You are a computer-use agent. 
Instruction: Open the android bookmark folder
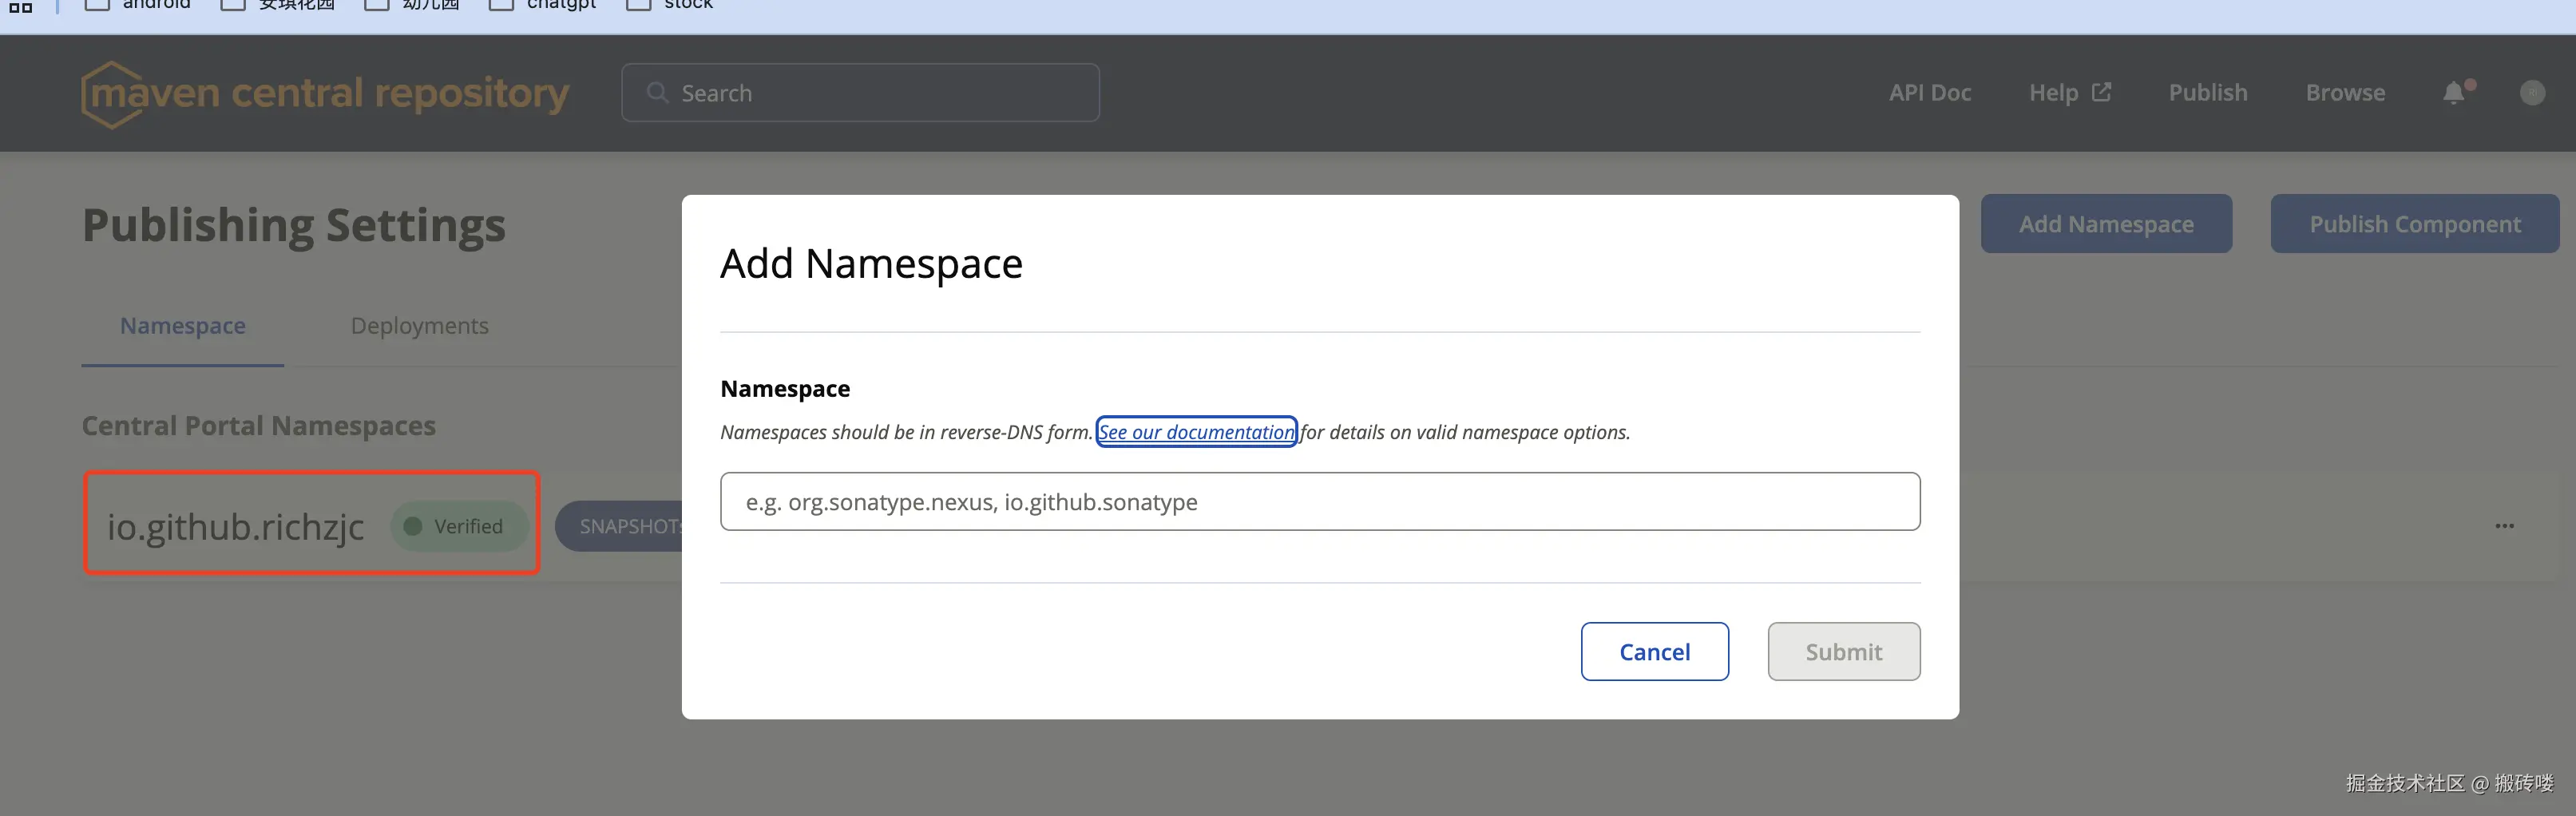138,5
